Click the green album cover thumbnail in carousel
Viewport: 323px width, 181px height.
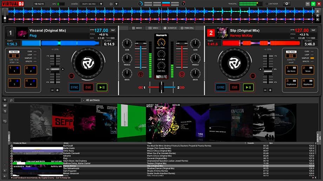pyautogui.click(x=131, y=121)
